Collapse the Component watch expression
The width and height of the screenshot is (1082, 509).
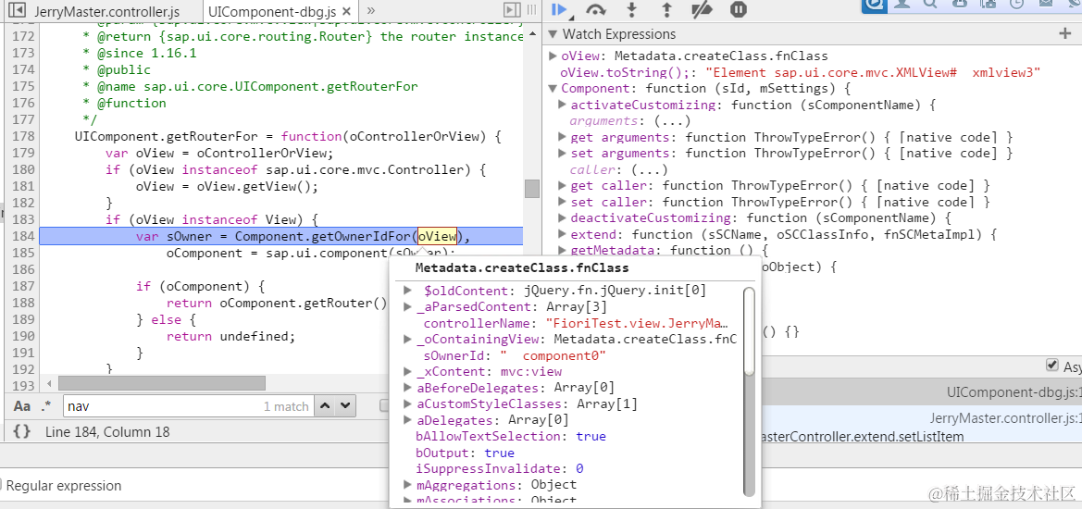click(x=553, y=88)
